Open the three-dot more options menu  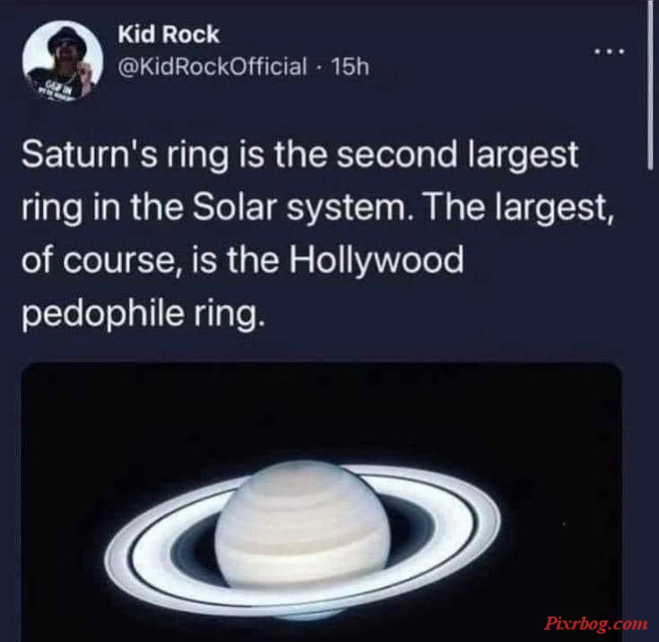click(609, 52)
